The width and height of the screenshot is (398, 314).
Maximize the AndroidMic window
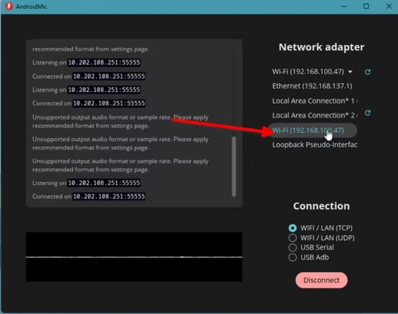click(366, 7)
